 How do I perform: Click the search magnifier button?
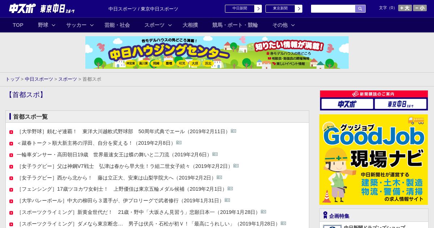pyautogui.click(x=360, y=9)
